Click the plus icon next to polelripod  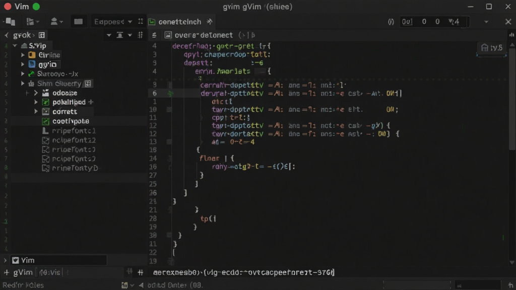pos(91,102)
